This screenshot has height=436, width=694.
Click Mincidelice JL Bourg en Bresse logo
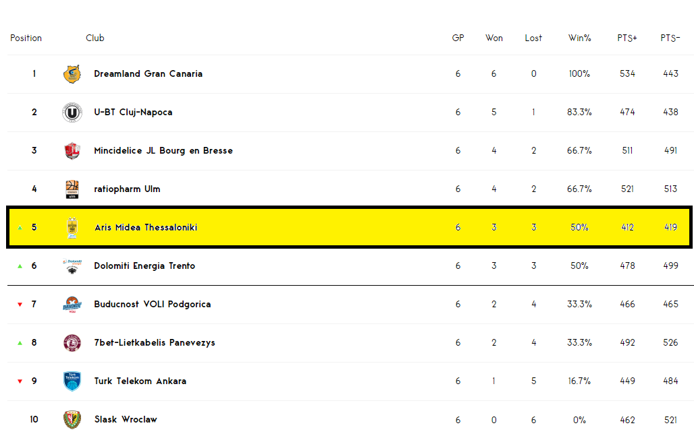72,151
